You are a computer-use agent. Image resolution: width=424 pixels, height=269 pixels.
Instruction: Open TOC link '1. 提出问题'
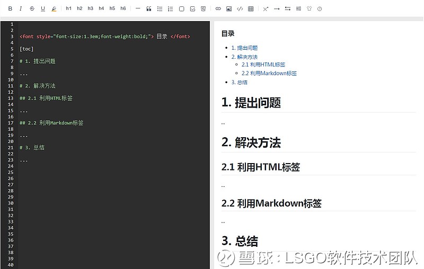[x=244, y=48]
